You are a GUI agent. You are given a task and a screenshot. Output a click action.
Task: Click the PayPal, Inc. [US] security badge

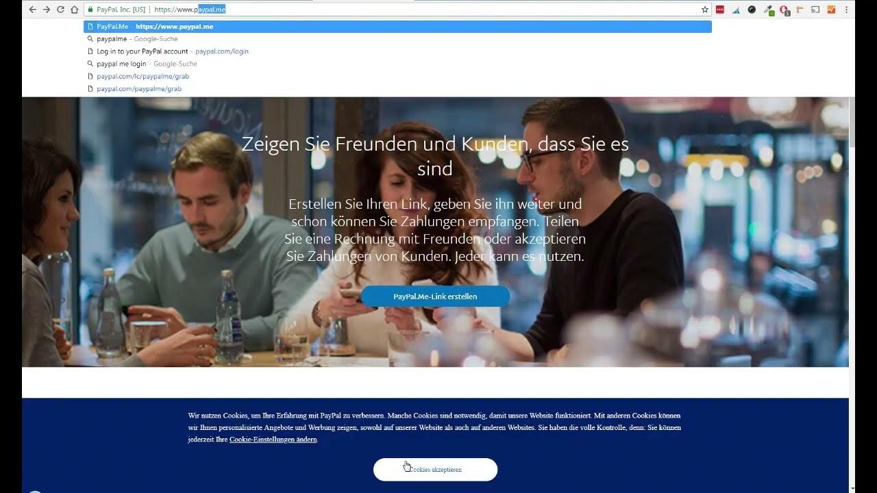(116, 10)
